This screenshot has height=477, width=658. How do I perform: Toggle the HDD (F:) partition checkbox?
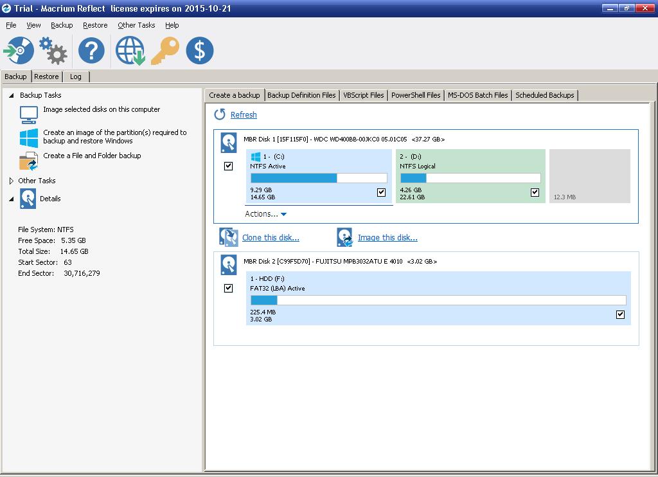pyautogui.click(x=620, y=314)
